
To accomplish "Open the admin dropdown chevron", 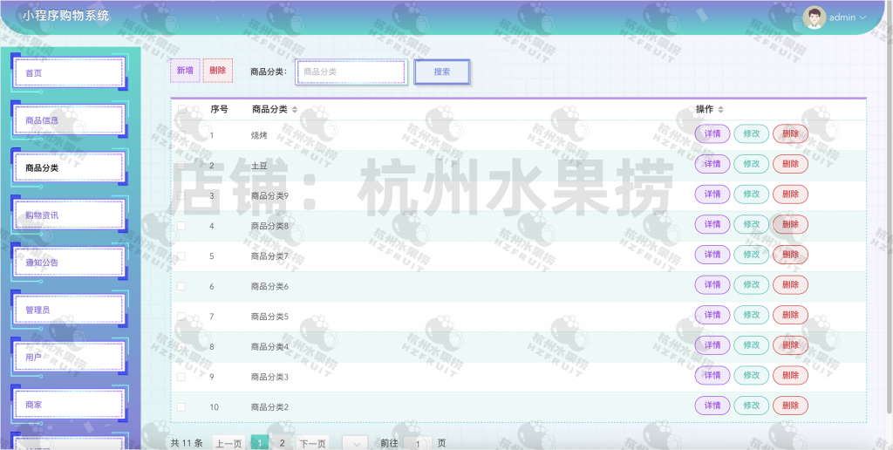I will pyautogui.click(x=863, y=17).
